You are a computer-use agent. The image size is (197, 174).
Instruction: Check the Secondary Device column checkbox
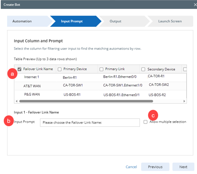point(143,69)
